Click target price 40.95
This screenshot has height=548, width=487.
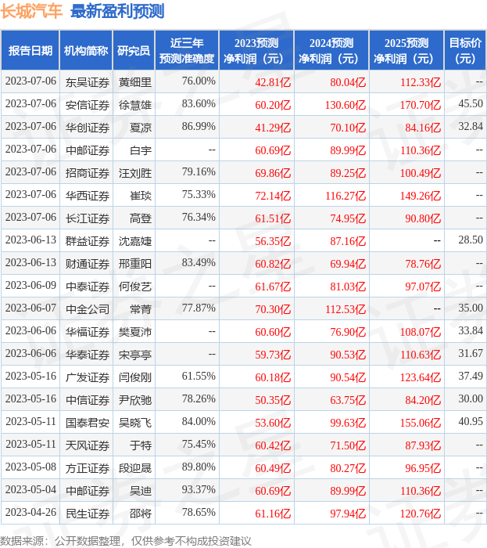coord(471,421)
